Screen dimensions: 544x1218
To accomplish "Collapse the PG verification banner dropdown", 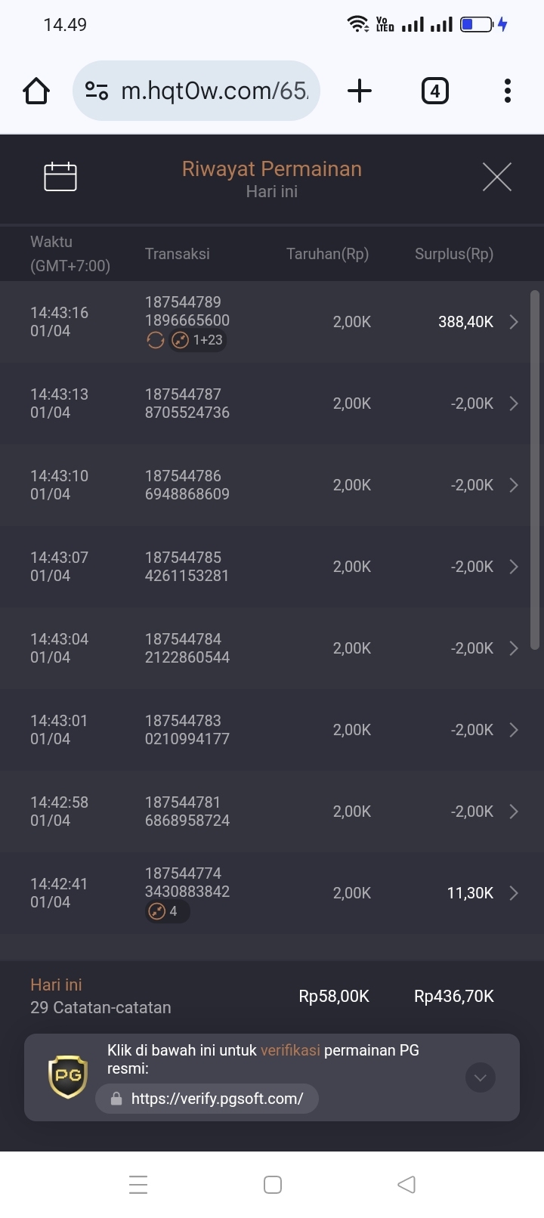I will tap(481, 1077).
